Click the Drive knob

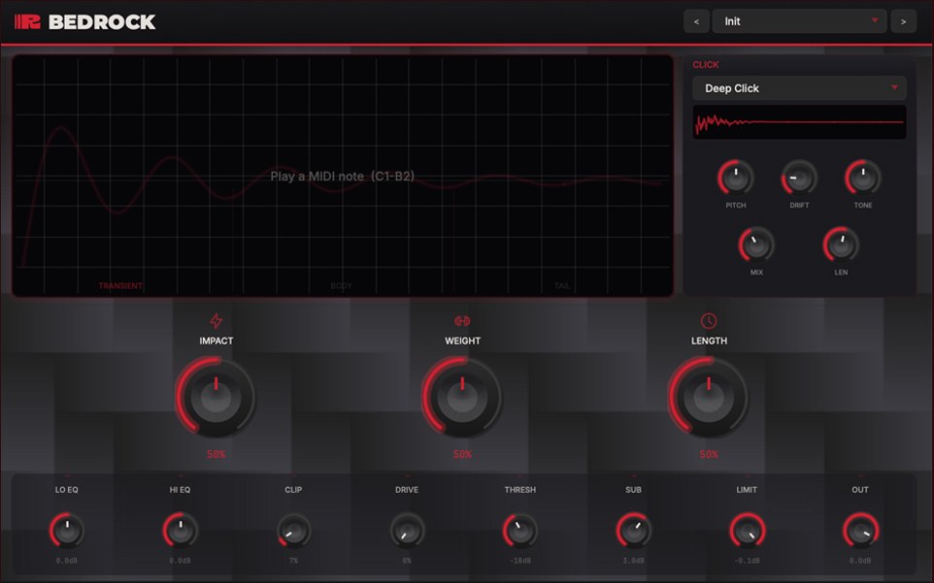pyautogui.click(x=407, y=530)
